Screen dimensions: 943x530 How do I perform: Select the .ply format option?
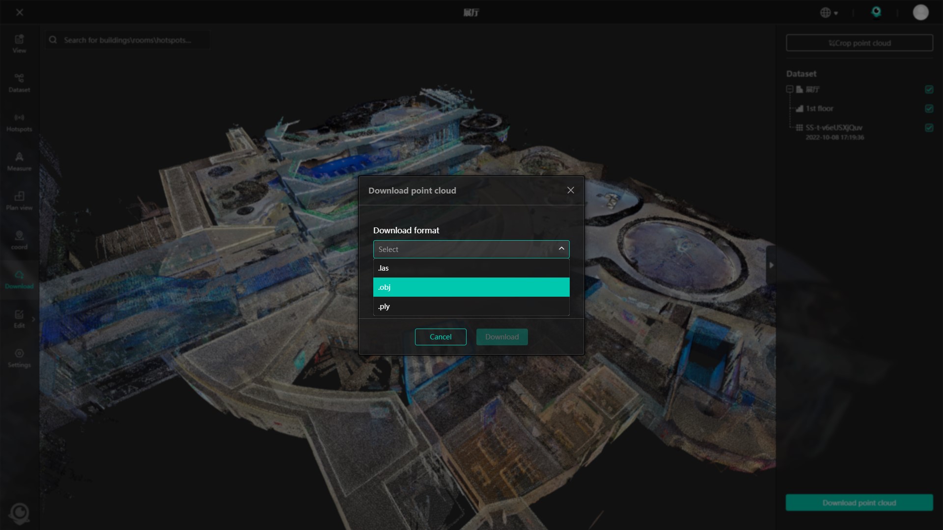click(471, 307)
